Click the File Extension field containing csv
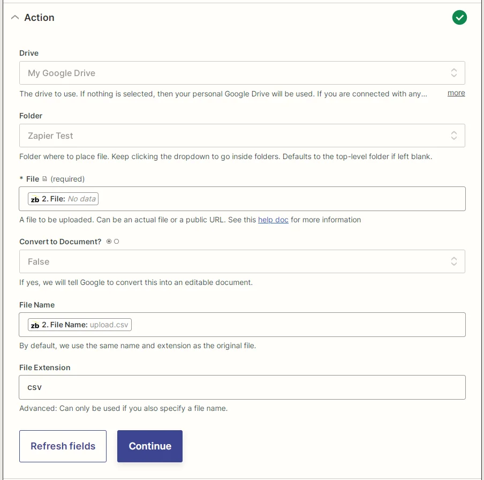484x480 pixels. 241,387
